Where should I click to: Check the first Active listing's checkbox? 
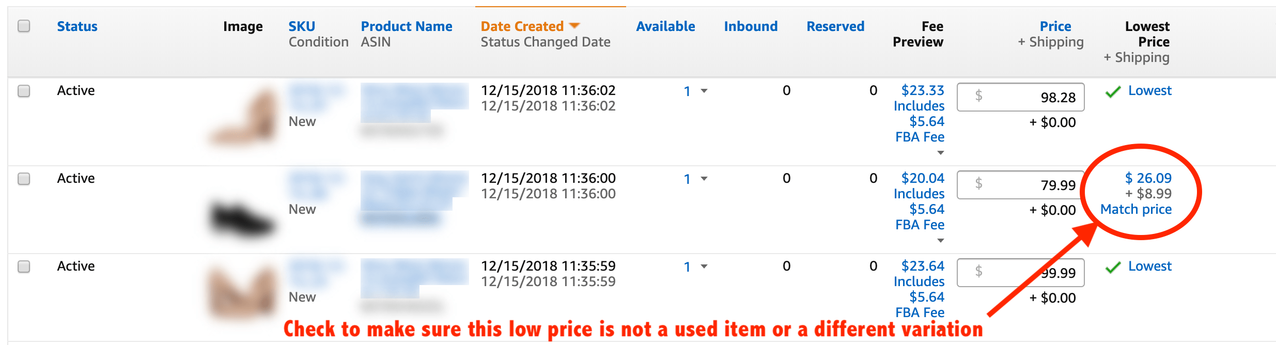click(x=23, y=91)
